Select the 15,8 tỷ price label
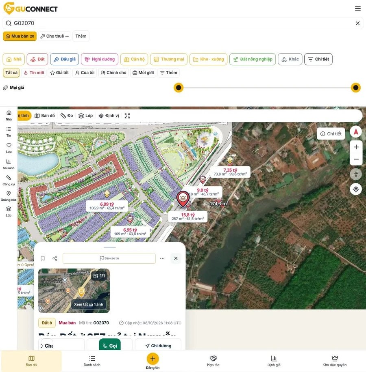 [188, 217]
